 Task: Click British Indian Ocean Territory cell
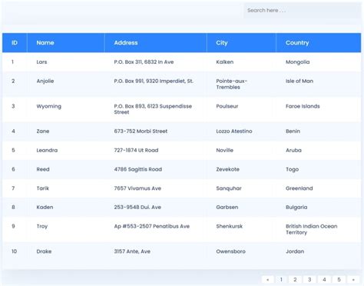[312, 229]
